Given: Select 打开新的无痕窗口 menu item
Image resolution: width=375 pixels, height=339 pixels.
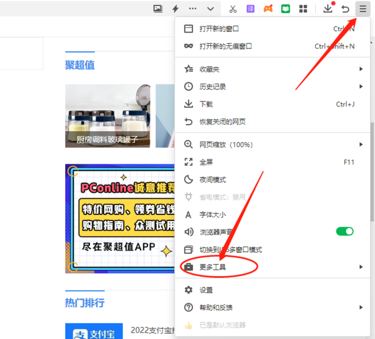Looking at the screenshot, I should tap(226, 46).
